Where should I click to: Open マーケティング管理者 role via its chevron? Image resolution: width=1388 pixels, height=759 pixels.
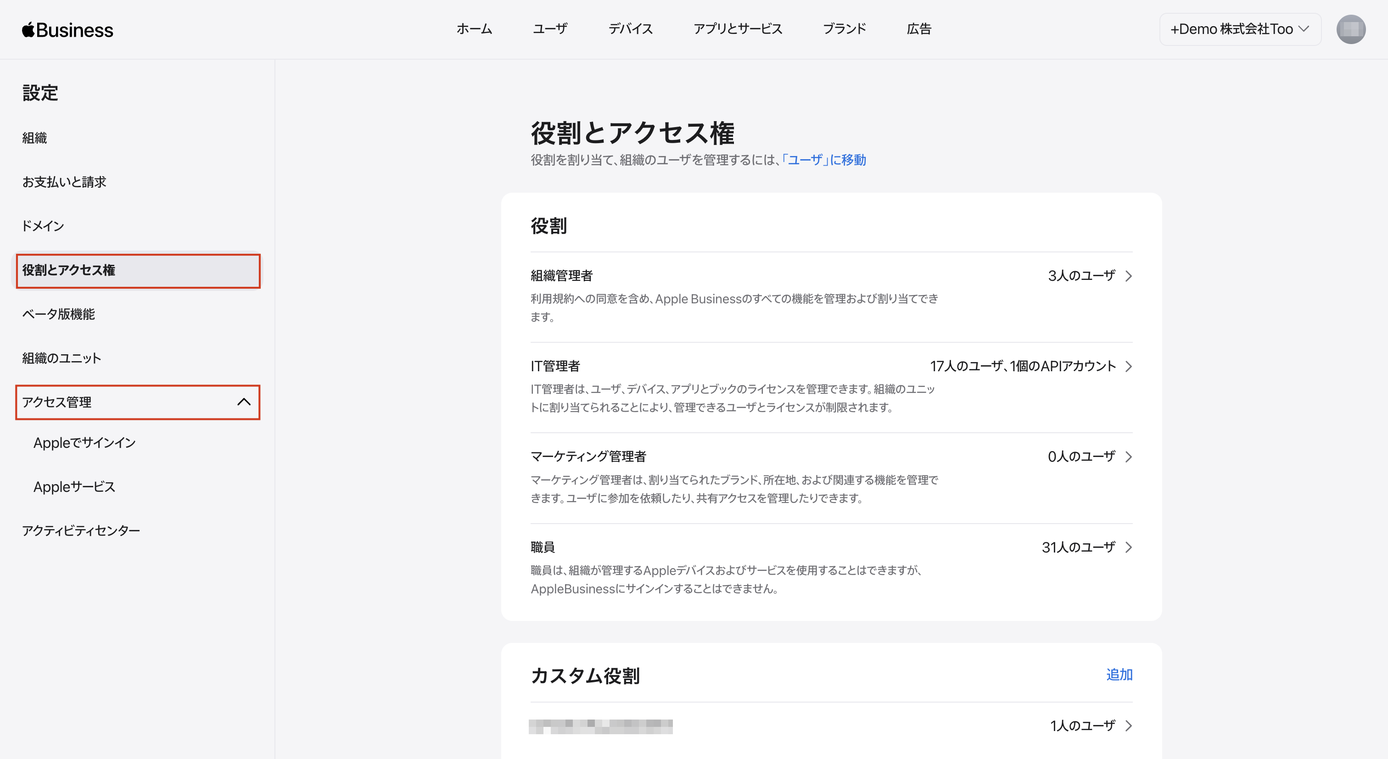(1128, 457)
